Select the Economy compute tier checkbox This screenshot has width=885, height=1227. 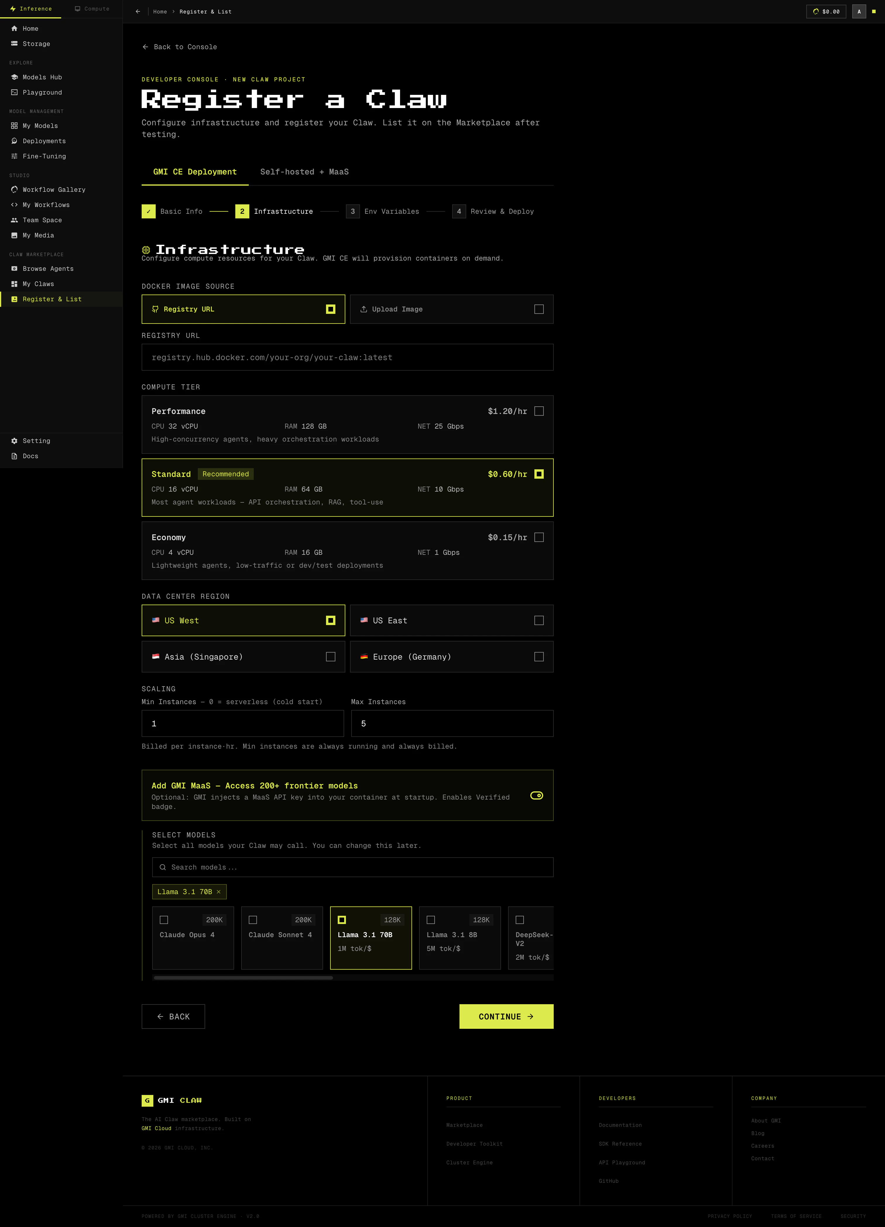click(x=539, y=537)
